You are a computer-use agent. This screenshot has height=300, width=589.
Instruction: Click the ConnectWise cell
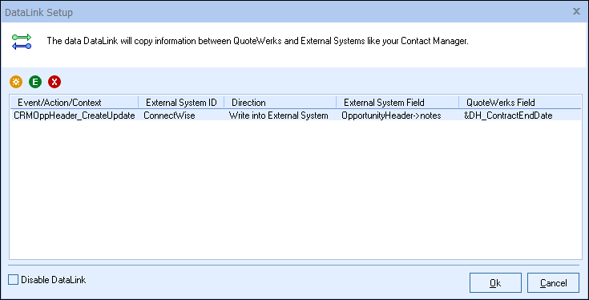169,116
